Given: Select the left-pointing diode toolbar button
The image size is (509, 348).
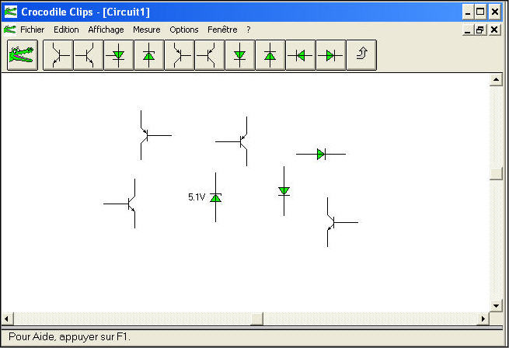Looking at the screenshot, I should (x=301, y=55).
